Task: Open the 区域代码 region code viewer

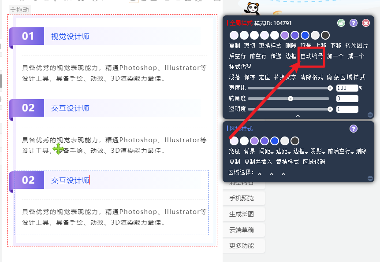Action: 314,161
